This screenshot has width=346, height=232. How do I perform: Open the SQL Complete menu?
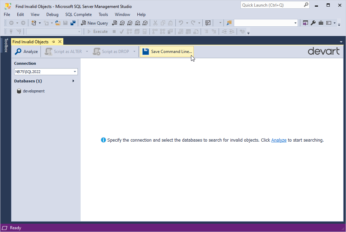(x=78, y=15)
